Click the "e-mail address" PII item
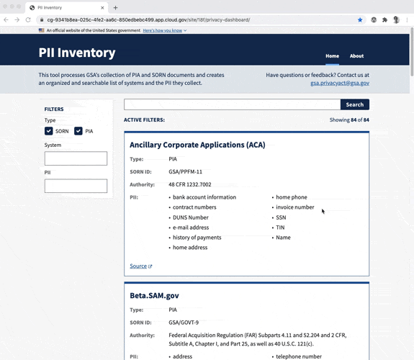The image size is (414, 360). (x=191, y=228)
